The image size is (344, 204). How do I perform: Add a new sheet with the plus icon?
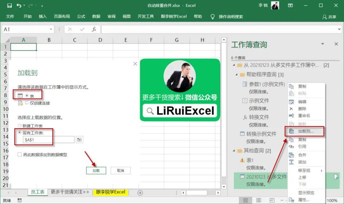(140, 193)
